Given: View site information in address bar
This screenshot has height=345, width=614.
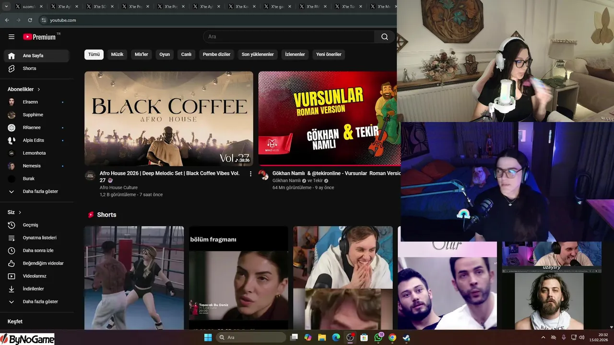Looking at the screenshot, I should point(43,20).
